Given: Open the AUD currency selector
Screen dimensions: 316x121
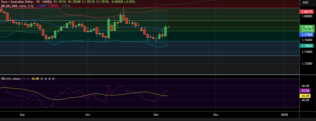Looking at the screenshot, I should tap(305, 3).
